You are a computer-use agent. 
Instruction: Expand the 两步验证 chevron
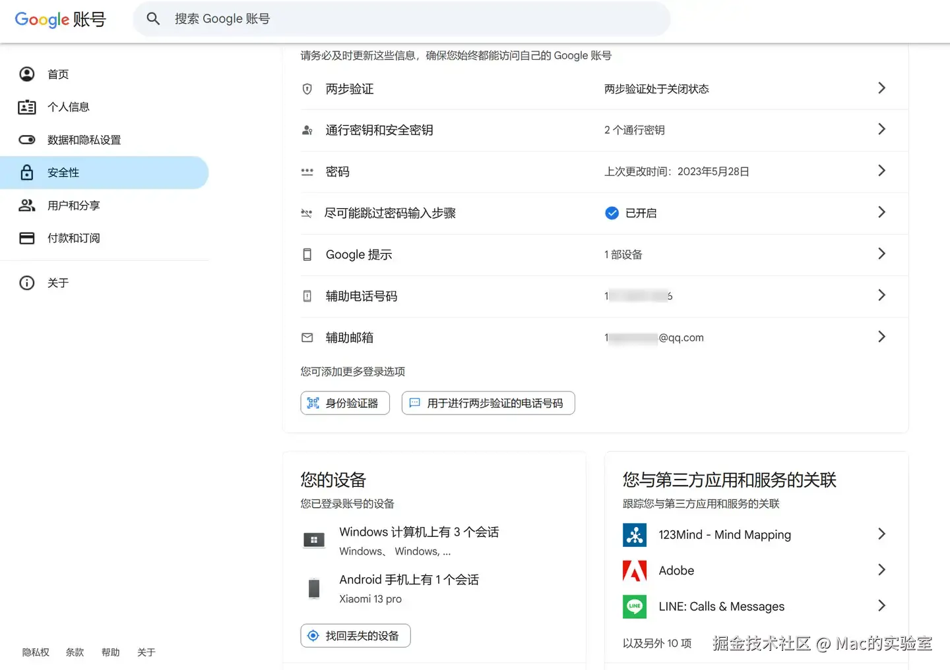881,88
